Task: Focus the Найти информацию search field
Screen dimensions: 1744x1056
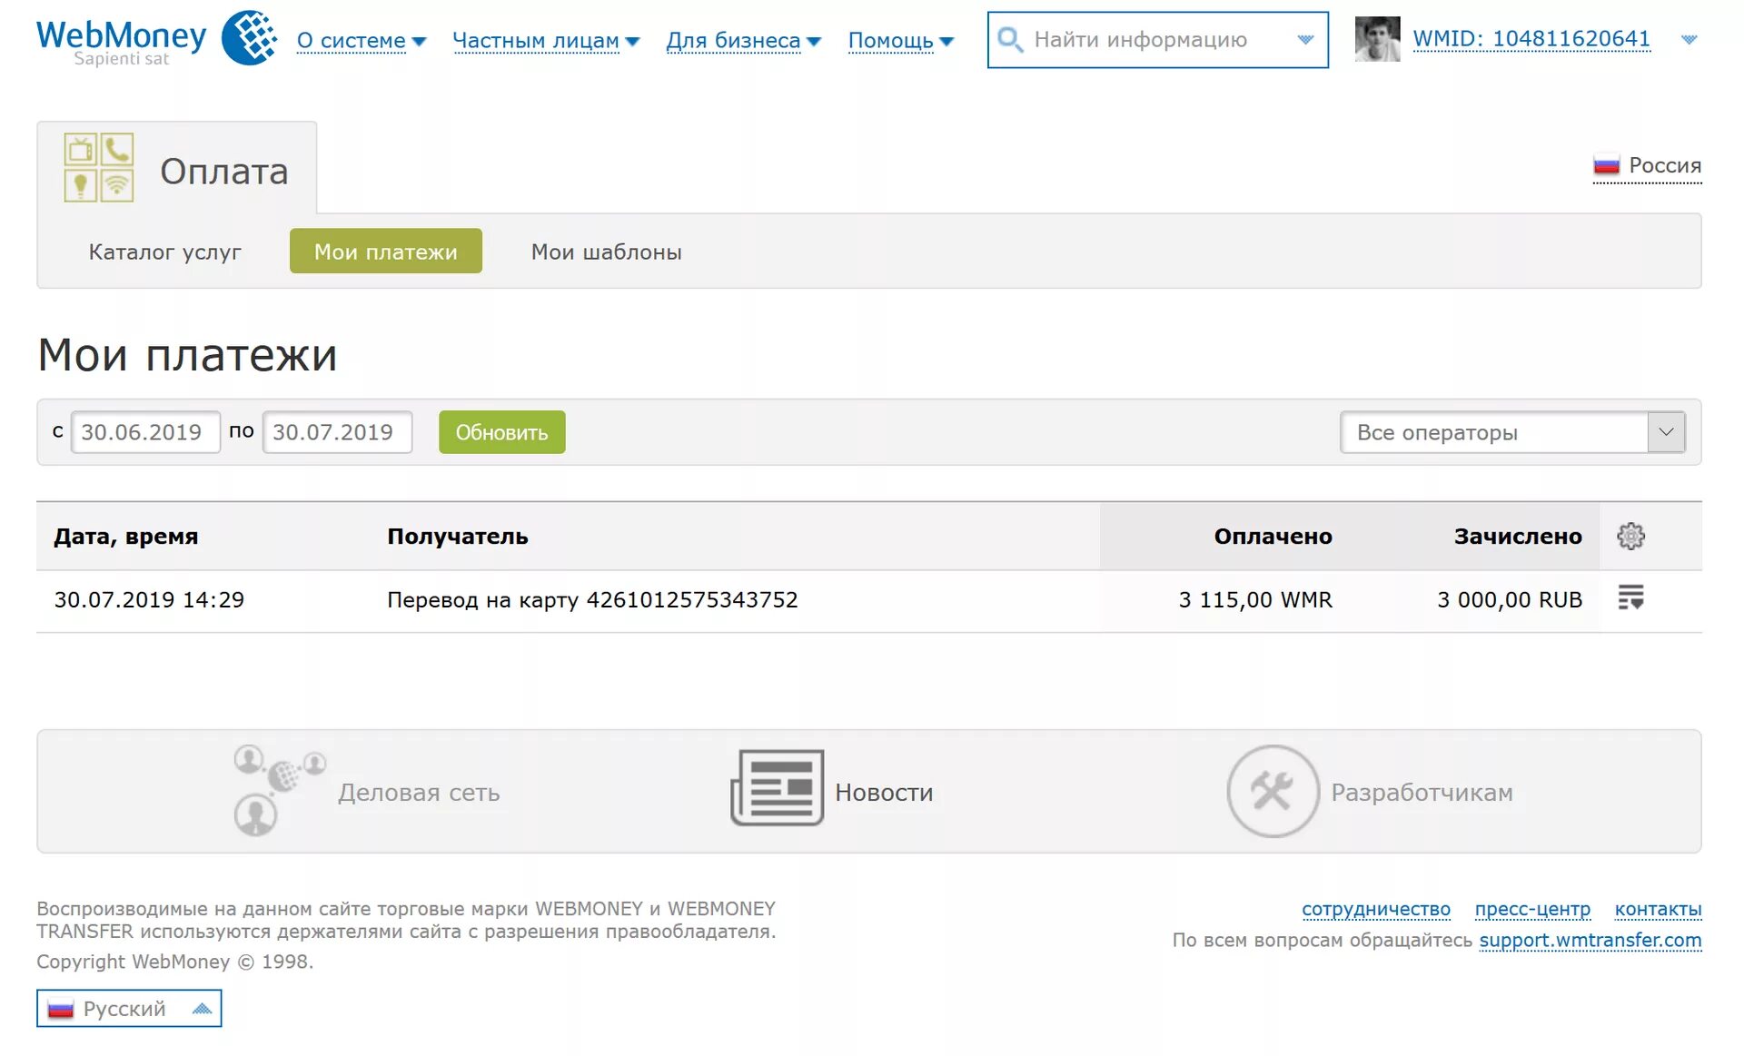Action: [x=1158, y=40]
